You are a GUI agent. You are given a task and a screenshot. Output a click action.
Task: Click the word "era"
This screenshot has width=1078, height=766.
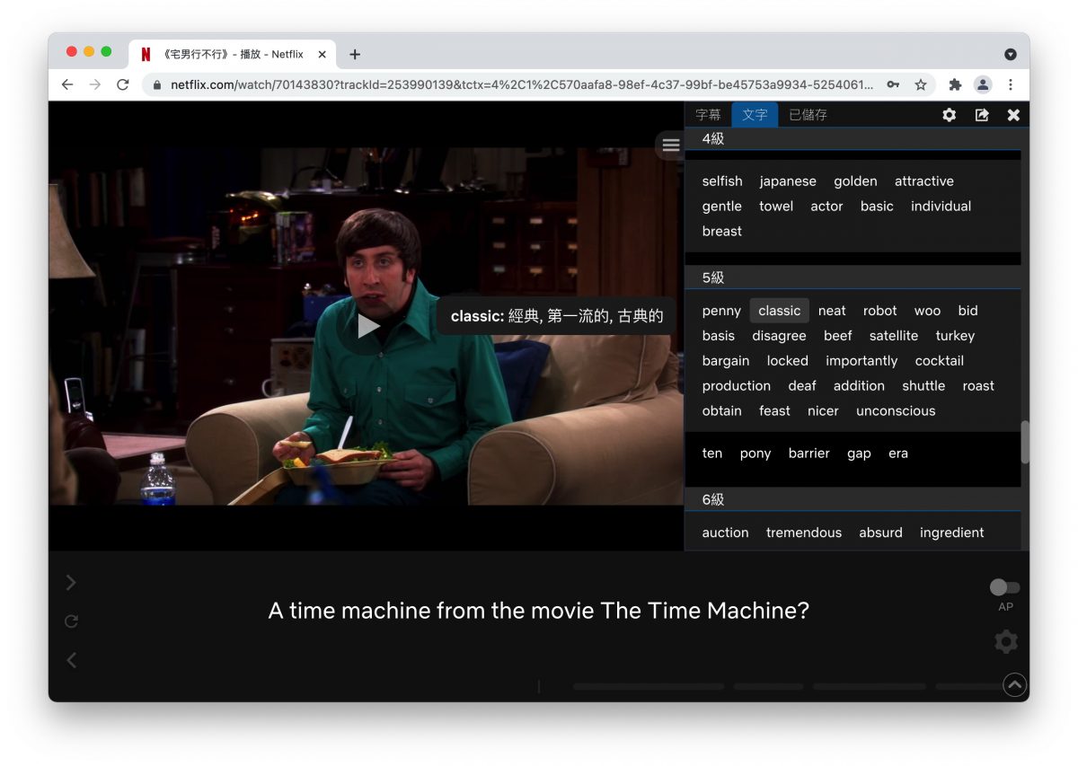coord(898,453)
